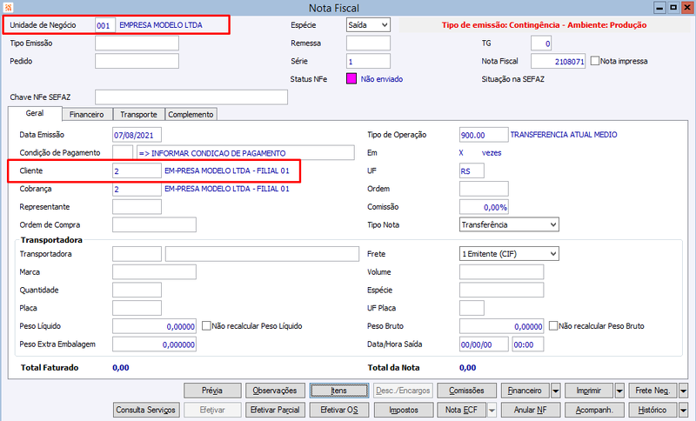The image size is (696, 421).
Task: Click the Imprimir button
Action: tap(589, 391)
